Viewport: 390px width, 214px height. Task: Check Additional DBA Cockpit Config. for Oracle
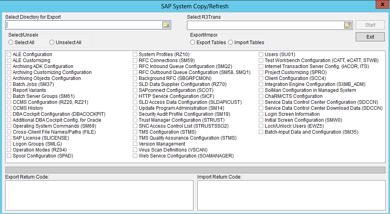[9, 120]
